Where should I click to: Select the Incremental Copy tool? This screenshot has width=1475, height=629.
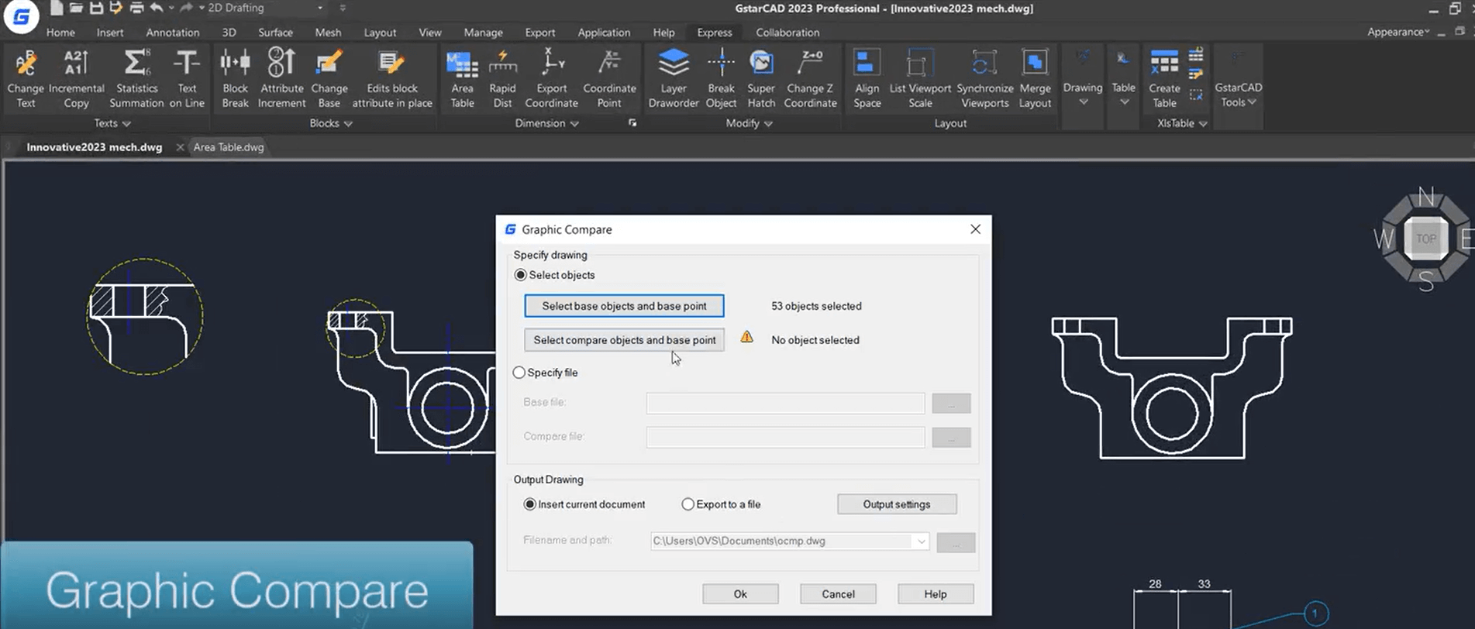pyautogui.click(x=76, y=78)
